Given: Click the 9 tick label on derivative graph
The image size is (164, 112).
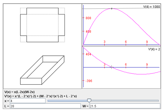Looking at the screenshot, I should click(147, 64).
